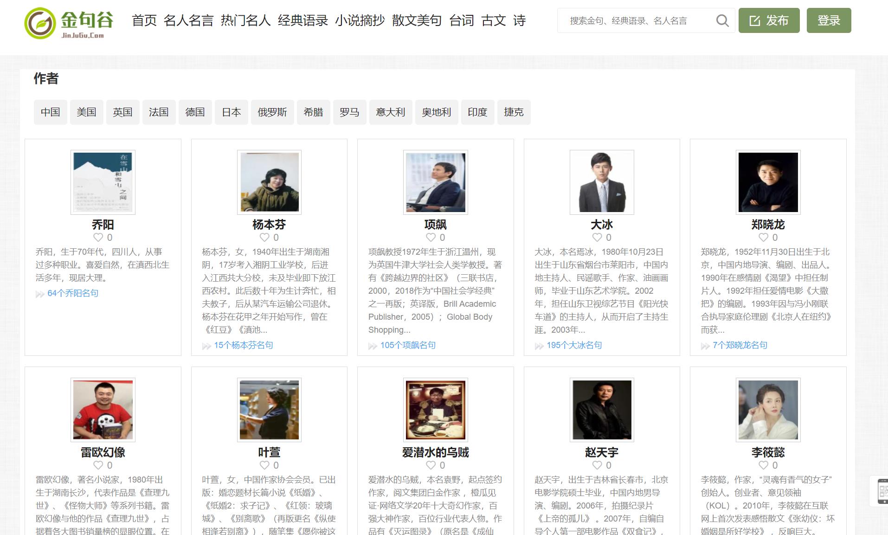Open 叶萱 portrait thumbnail
The height and width of the screenshot is (535, 888).
coord(269,410)
